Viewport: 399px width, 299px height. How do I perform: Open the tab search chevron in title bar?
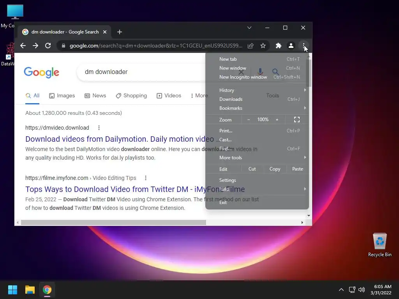(x=249, y=28)
